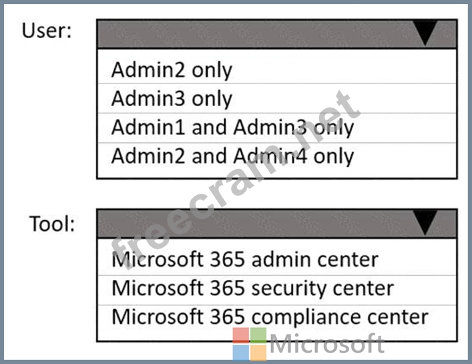This screenshot has height=364, width=472.
Task: Expand the User dropdown arrow
Action: click(425, 33)
